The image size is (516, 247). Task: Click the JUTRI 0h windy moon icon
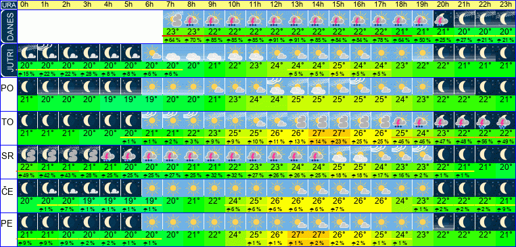pos(27,53)
